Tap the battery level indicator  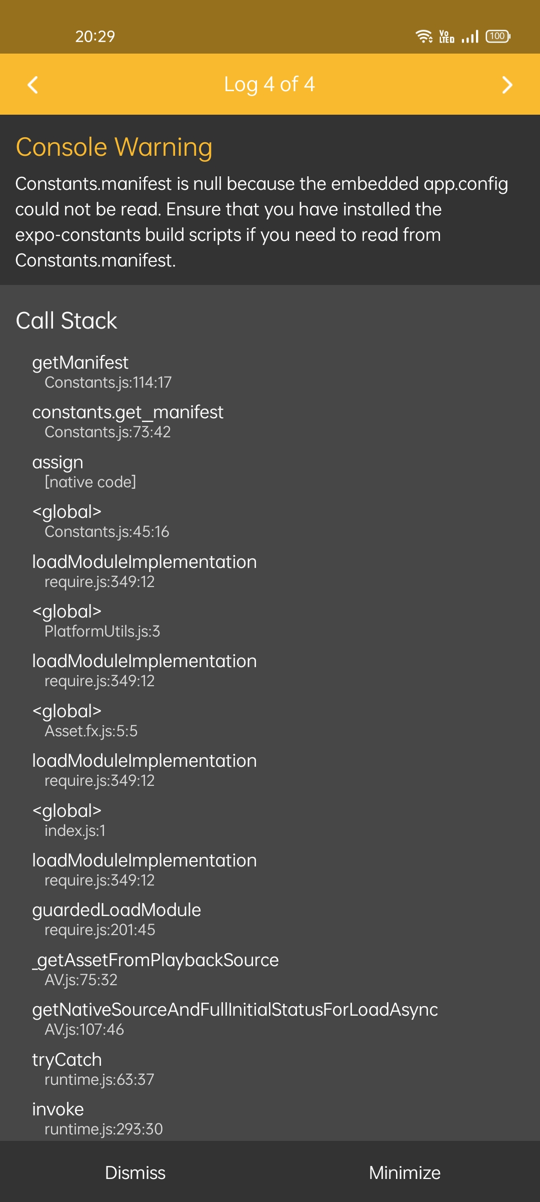click(498, 35)
